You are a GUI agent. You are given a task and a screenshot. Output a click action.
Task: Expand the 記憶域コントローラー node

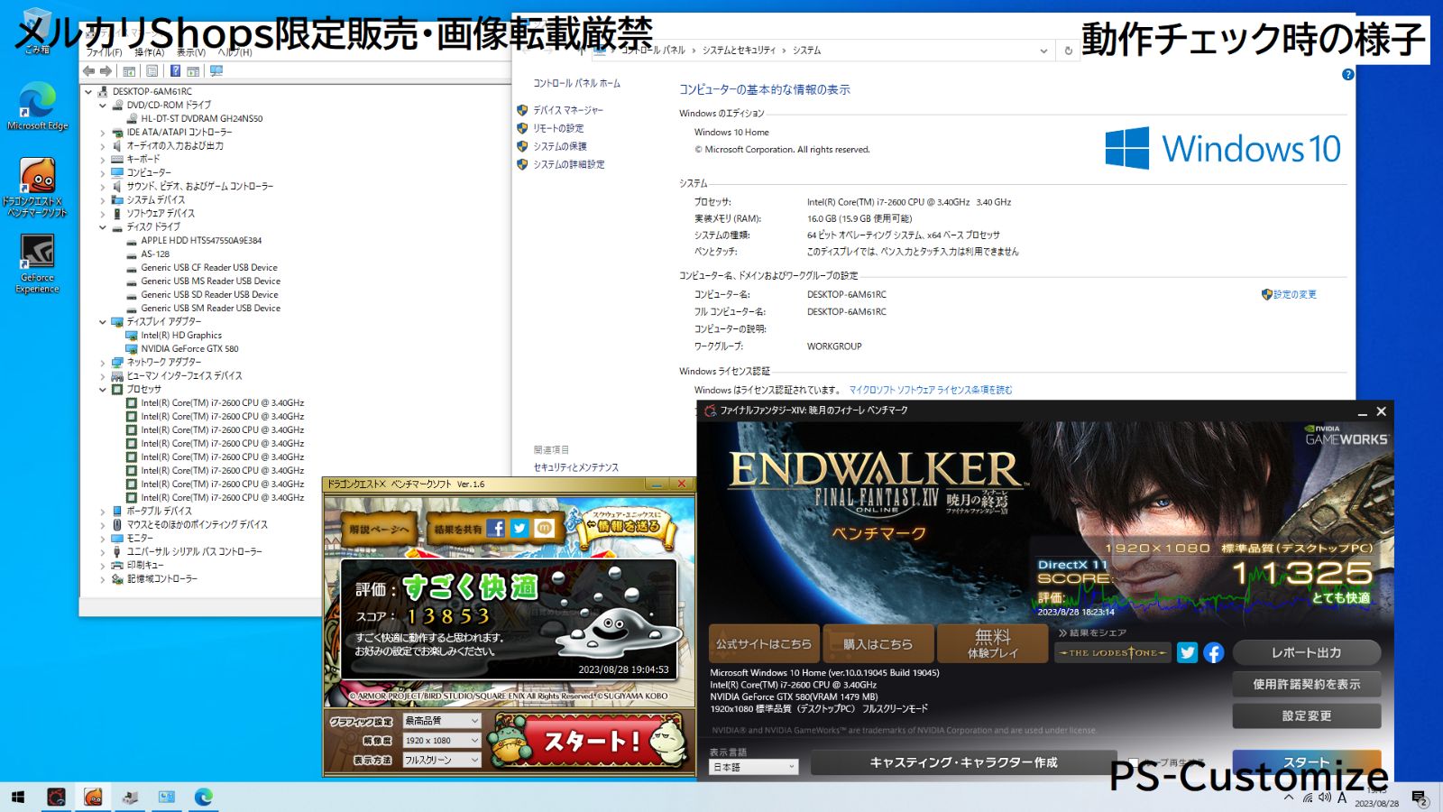[x=103, y=578]
